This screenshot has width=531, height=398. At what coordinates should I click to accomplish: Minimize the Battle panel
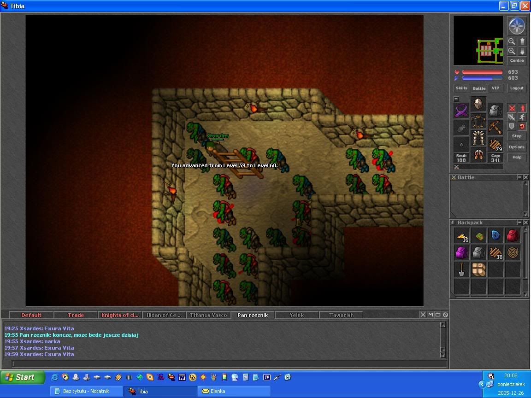[x=519, y=177]
